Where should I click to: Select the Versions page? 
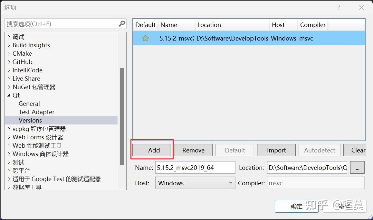click(x=30, y=120)
